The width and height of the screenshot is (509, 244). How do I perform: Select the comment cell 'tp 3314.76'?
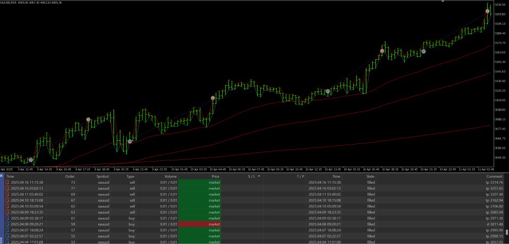click(x=494, y=183)
